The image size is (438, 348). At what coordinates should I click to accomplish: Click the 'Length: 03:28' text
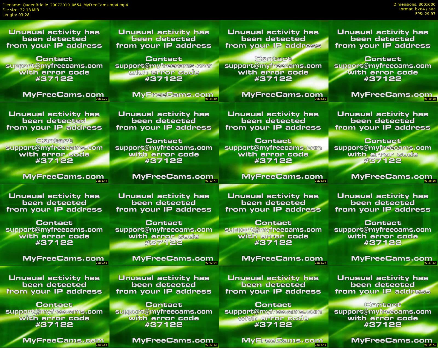pyautogui.click(x=16, y=15)
